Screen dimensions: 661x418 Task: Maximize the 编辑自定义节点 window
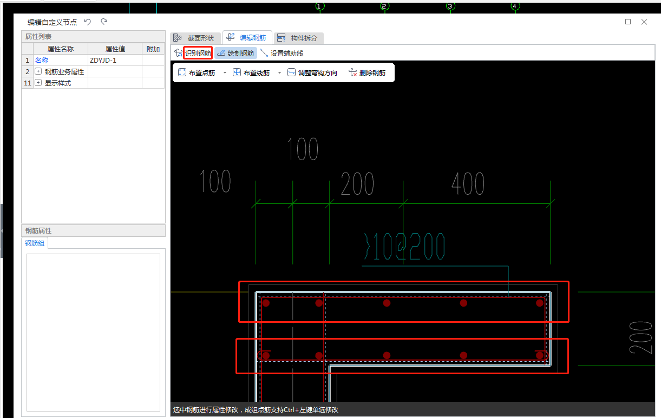[x=628, y=22]
